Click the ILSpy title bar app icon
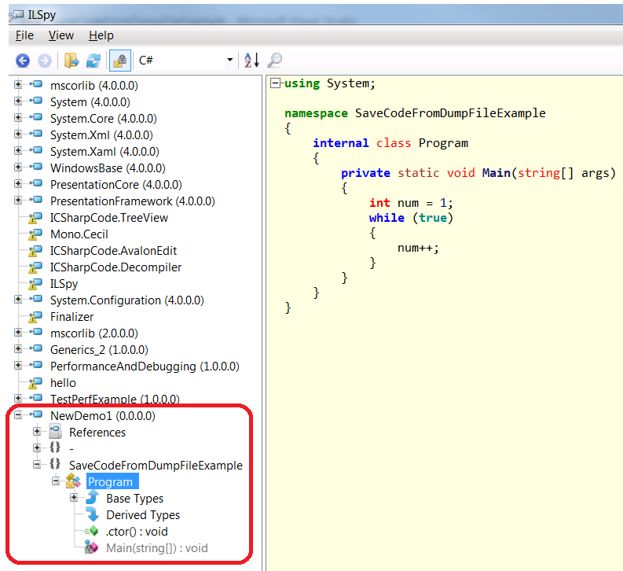This screenshot has width=623, height=571. click(x=16, y=15)
